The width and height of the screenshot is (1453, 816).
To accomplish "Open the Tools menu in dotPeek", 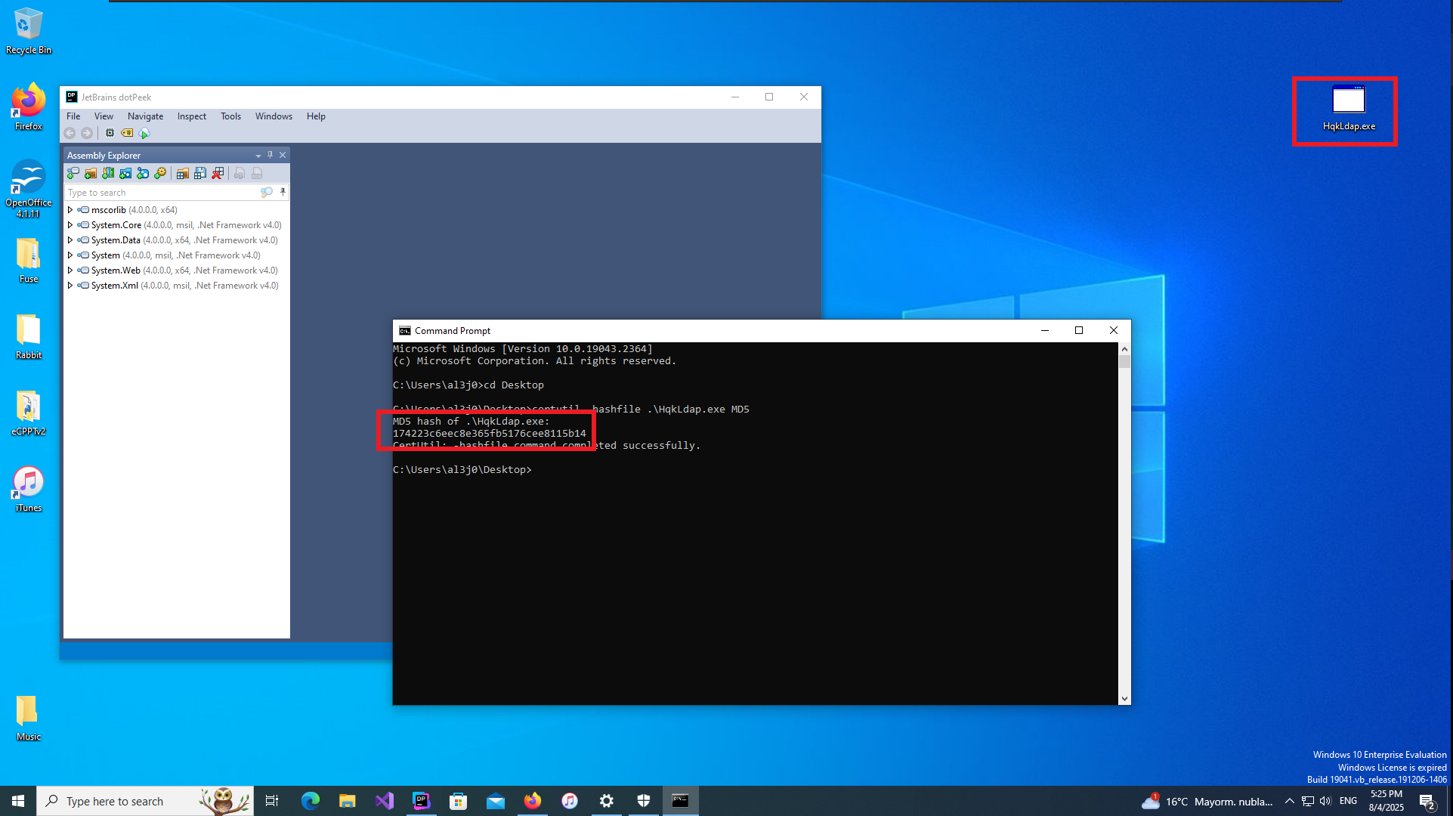I will click(230, 116).
